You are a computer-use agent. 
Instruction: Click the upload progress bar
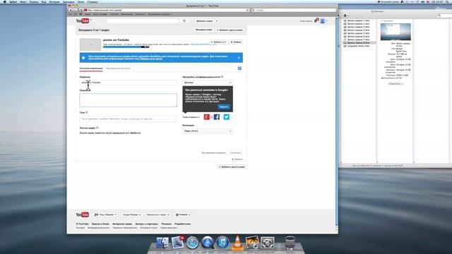(x=126, y=47)
